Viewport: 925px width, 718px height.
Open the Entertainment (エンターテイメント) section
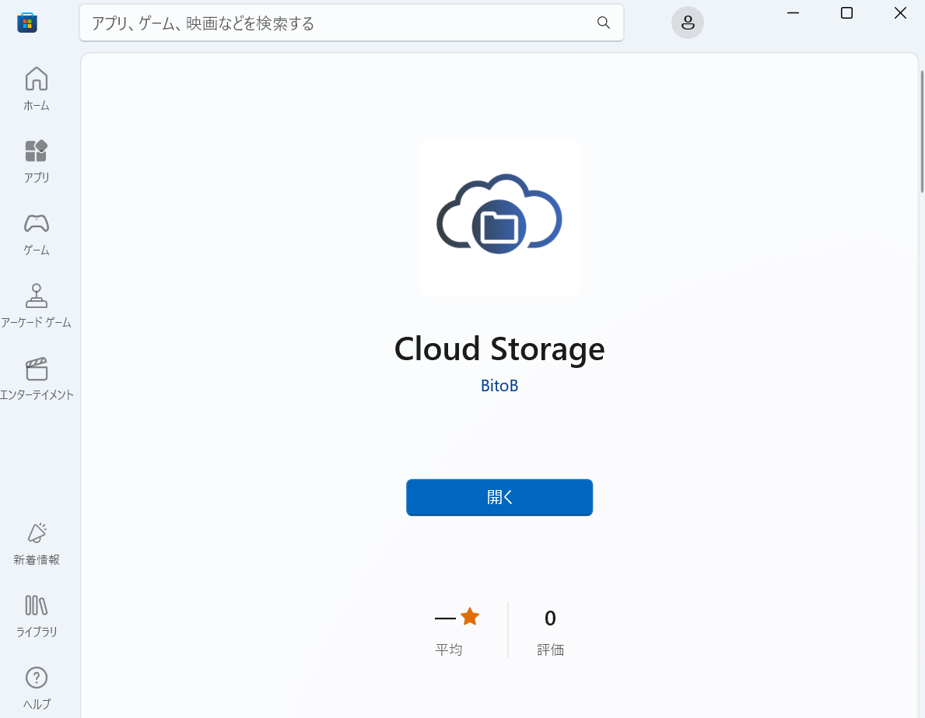pos(36,378)
